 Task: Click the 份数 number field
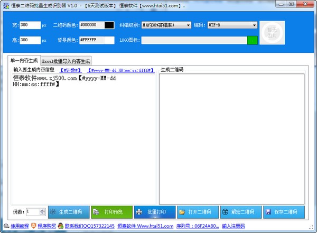tap(33, 212)
